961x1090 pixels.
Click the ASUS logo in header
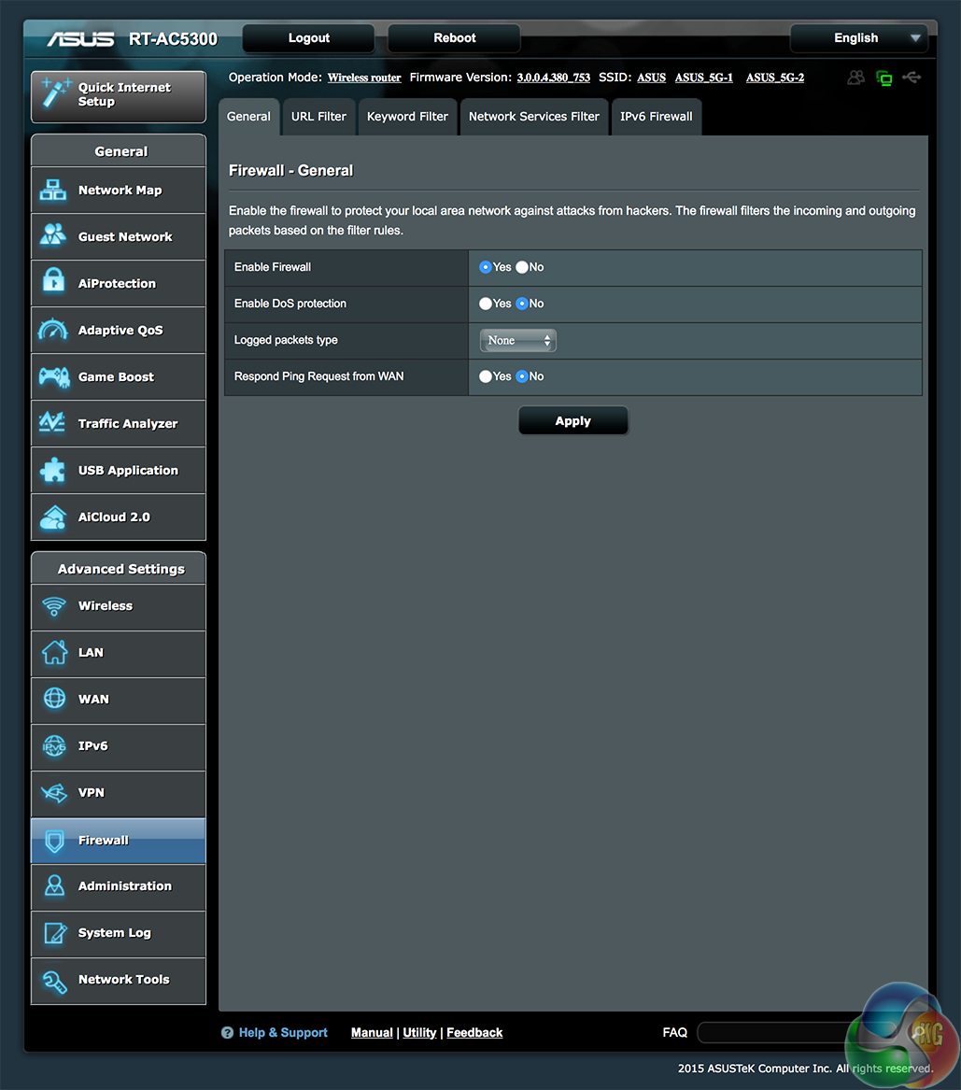click(x=80, y=39)
